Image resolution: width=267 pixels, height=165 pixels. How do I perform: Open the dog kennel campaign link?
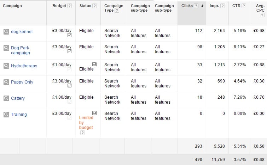tap(22, 32)
